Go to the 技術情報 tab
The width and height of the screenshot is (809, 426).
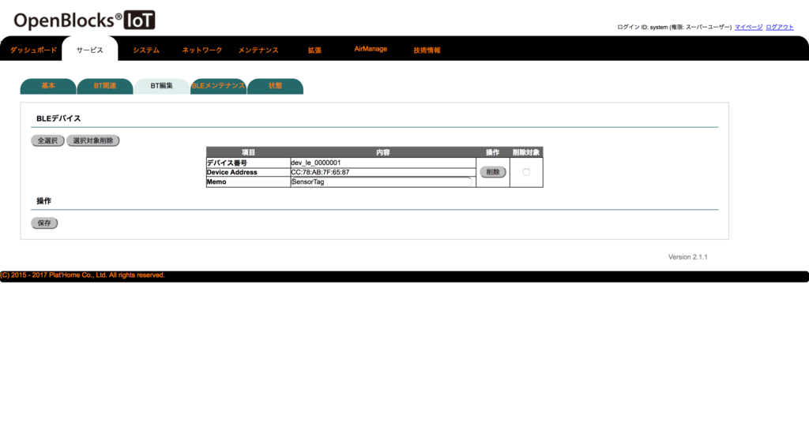coord(427,50)
